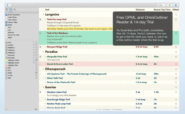Select the Life Systems Trail row title

[x=77, y=74]
